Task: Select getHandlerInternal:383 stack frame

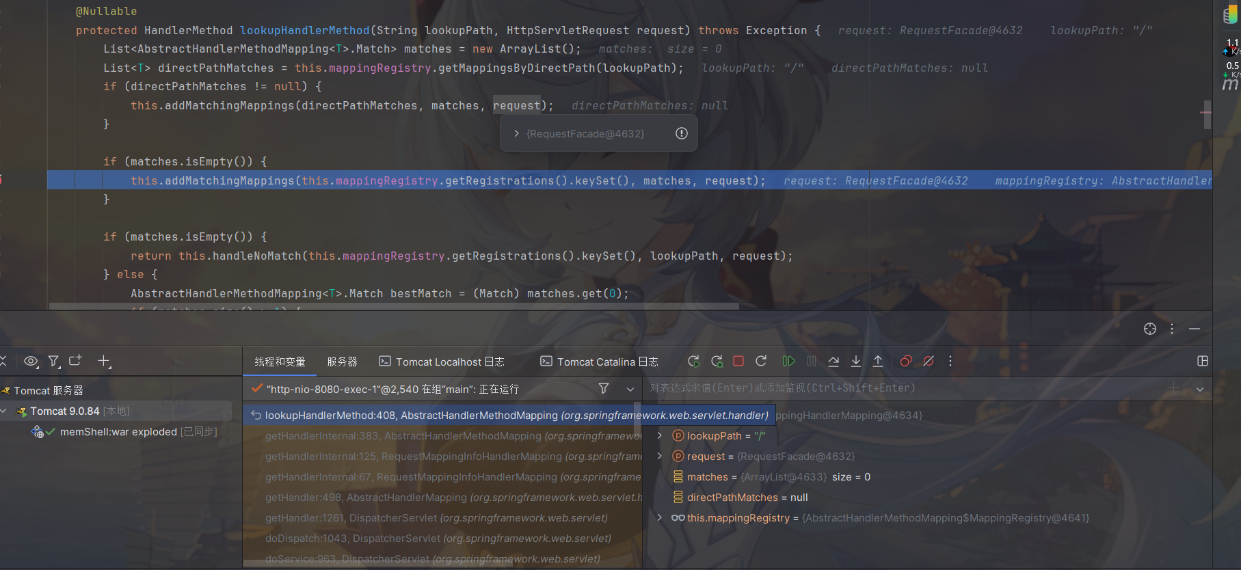Action: 442,435
